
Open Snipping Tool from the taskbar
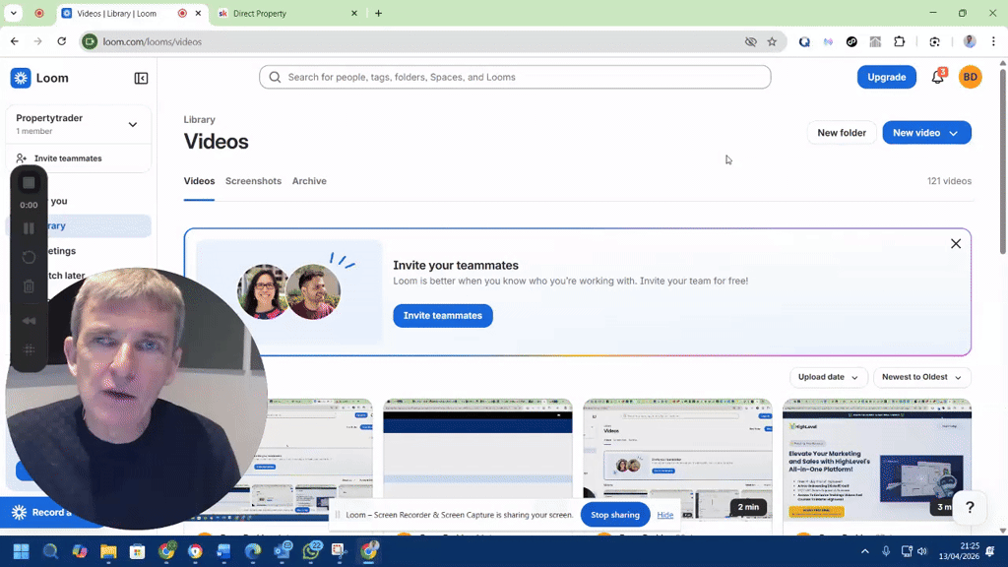coord(340,551)
